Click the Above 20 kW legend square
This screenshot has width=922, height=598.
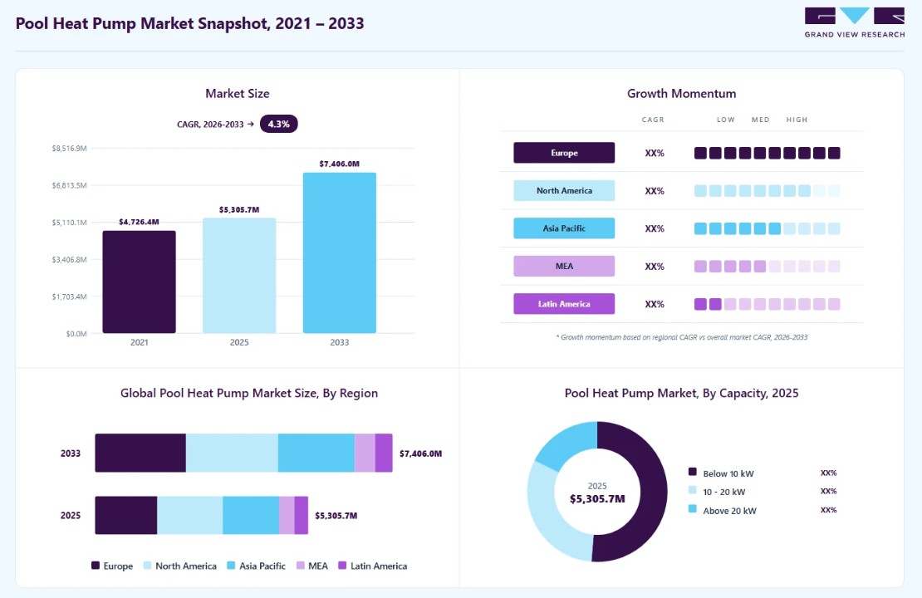click(693, 509)
